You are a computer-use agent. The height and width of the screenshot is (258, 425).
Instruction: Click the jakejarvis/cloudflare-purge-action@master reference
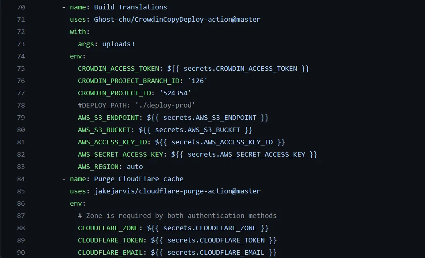pyautogui.click(x=177, y=191)
